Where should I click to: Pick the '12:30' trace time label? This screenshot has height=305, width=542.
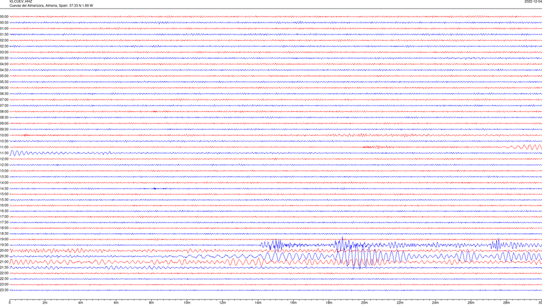(x=4, y=165)
